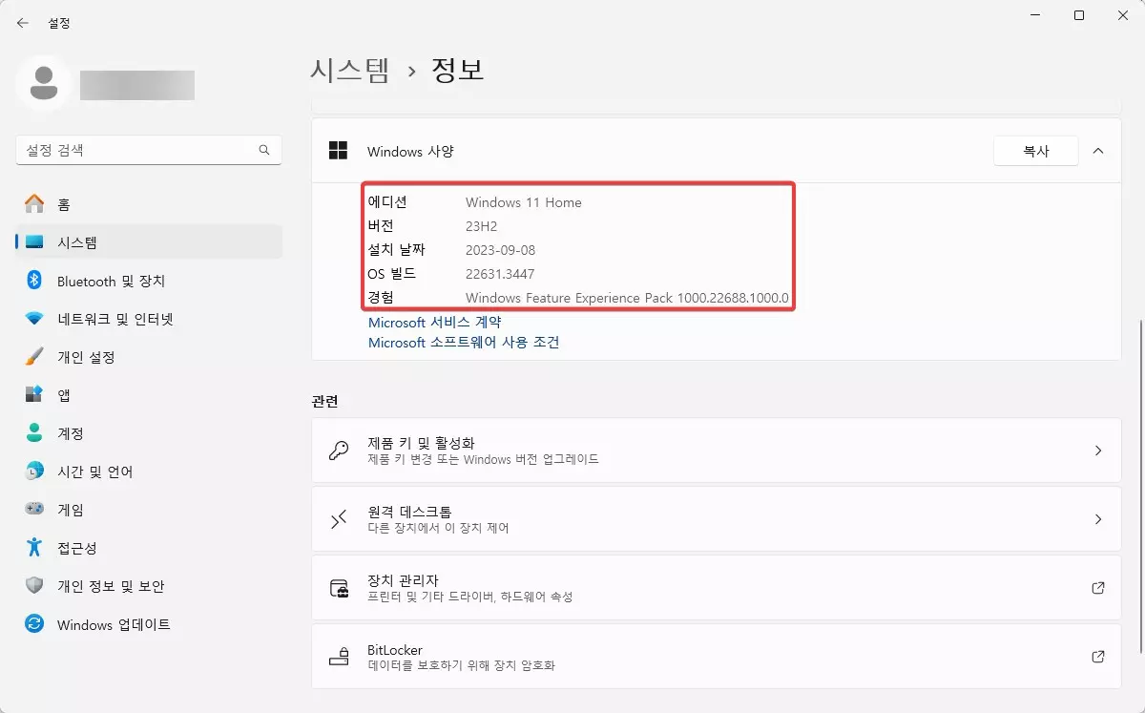Click the Bluetooth icon in sidebar
This screenshot has width=1145, height=713.
tap(34, 281)
